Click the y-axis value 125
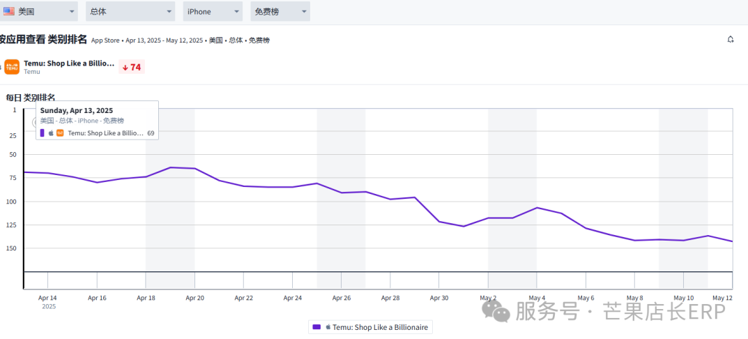 pyautogui.click(x=11, y=225)
